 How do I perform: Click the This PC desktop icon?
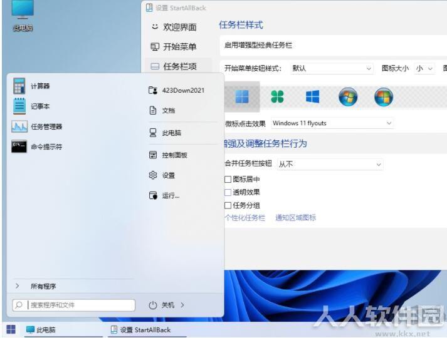pyautogui.click(x=23, y=15)
